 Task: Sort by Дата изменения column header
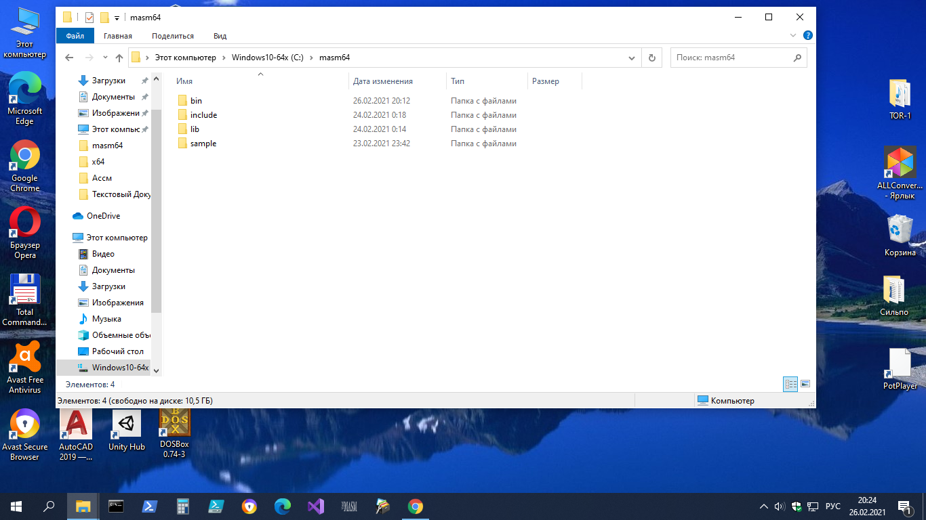(x=383, y=81)
